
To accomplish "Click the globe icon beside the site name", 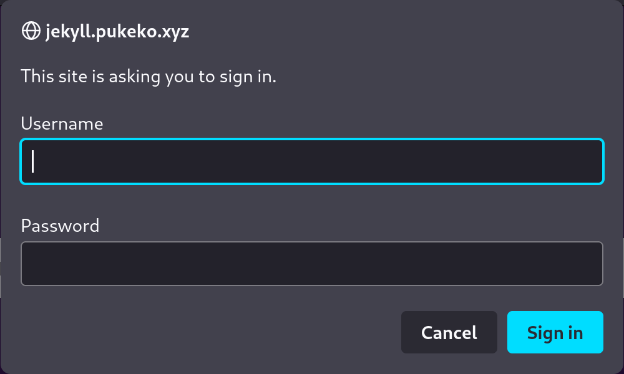I will pos(30,31).
